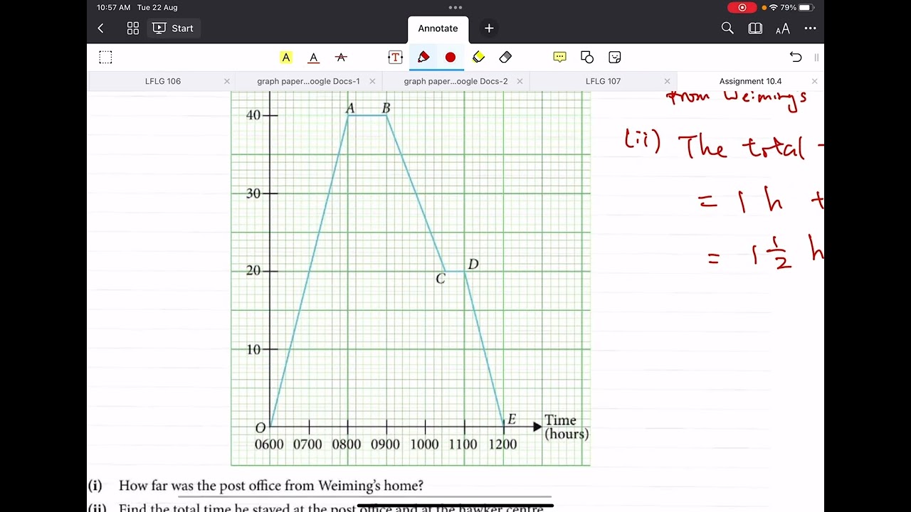The height and width of the screenshot is (512, 911).
Task: Tap the multitasking dots at top center
Action: (x=455, y=7)
